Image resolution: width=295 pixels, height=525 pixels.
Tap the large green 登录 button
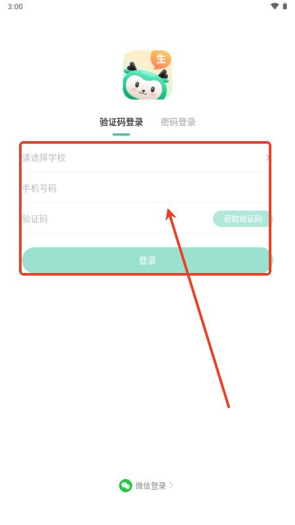coord(147,260)
